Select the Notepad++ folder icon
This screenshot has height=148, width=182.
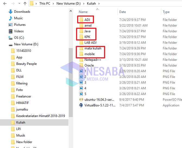(81, 59)
